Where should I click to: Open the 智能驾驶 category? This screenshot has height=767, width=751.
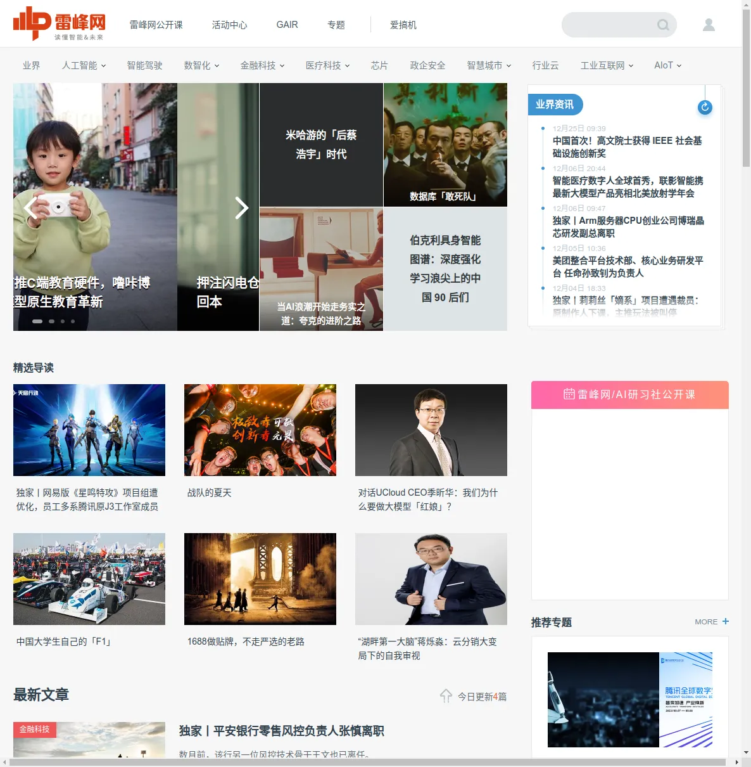point(144,65)
